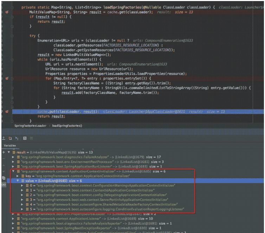Click the inline hint 'urls: CompoundEnumeration@1633' on Enumeration line

[163, 40]
